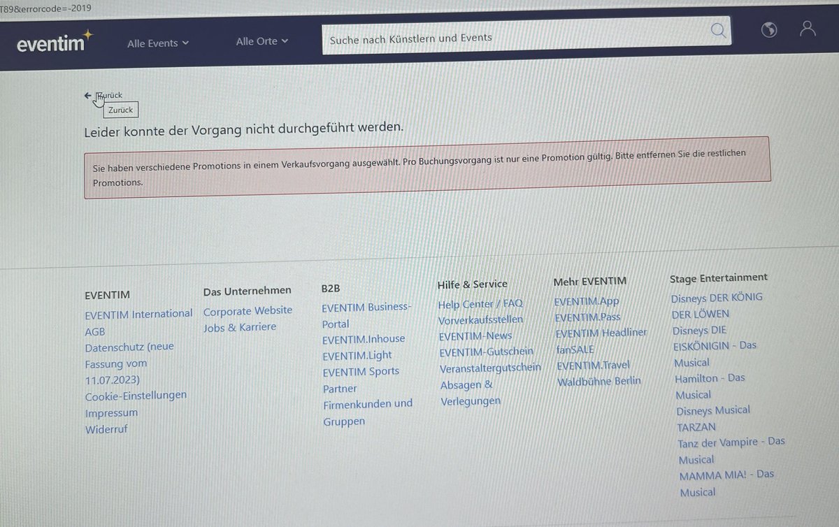
Task: Open the fanSALE link
Action: (575, 349)
